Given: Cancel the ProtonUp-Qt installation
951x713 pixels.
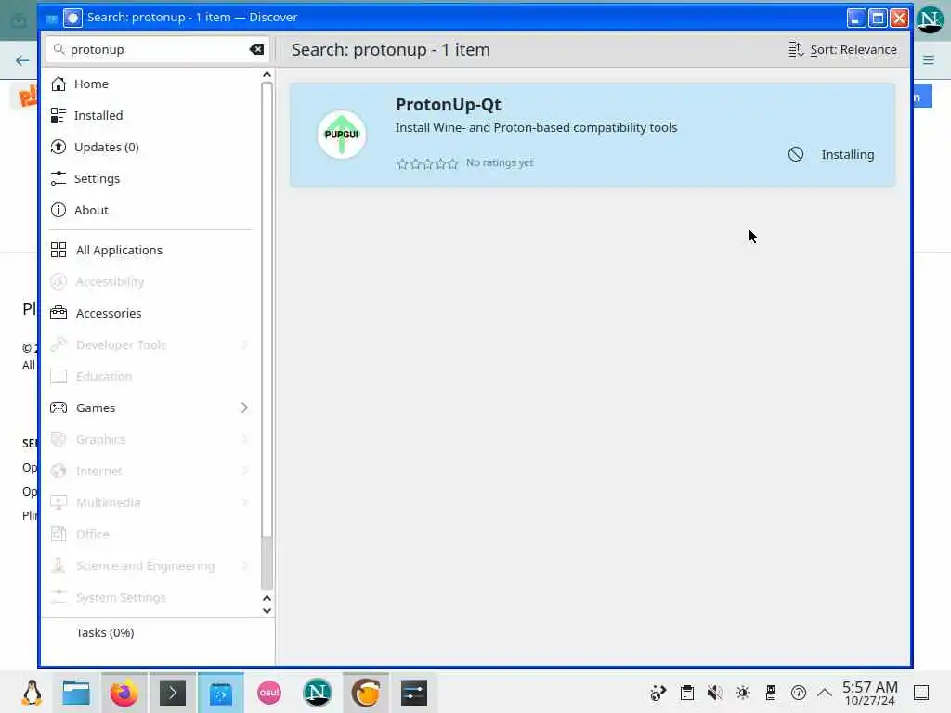Looking at the screenshot, I should (796, 155).
